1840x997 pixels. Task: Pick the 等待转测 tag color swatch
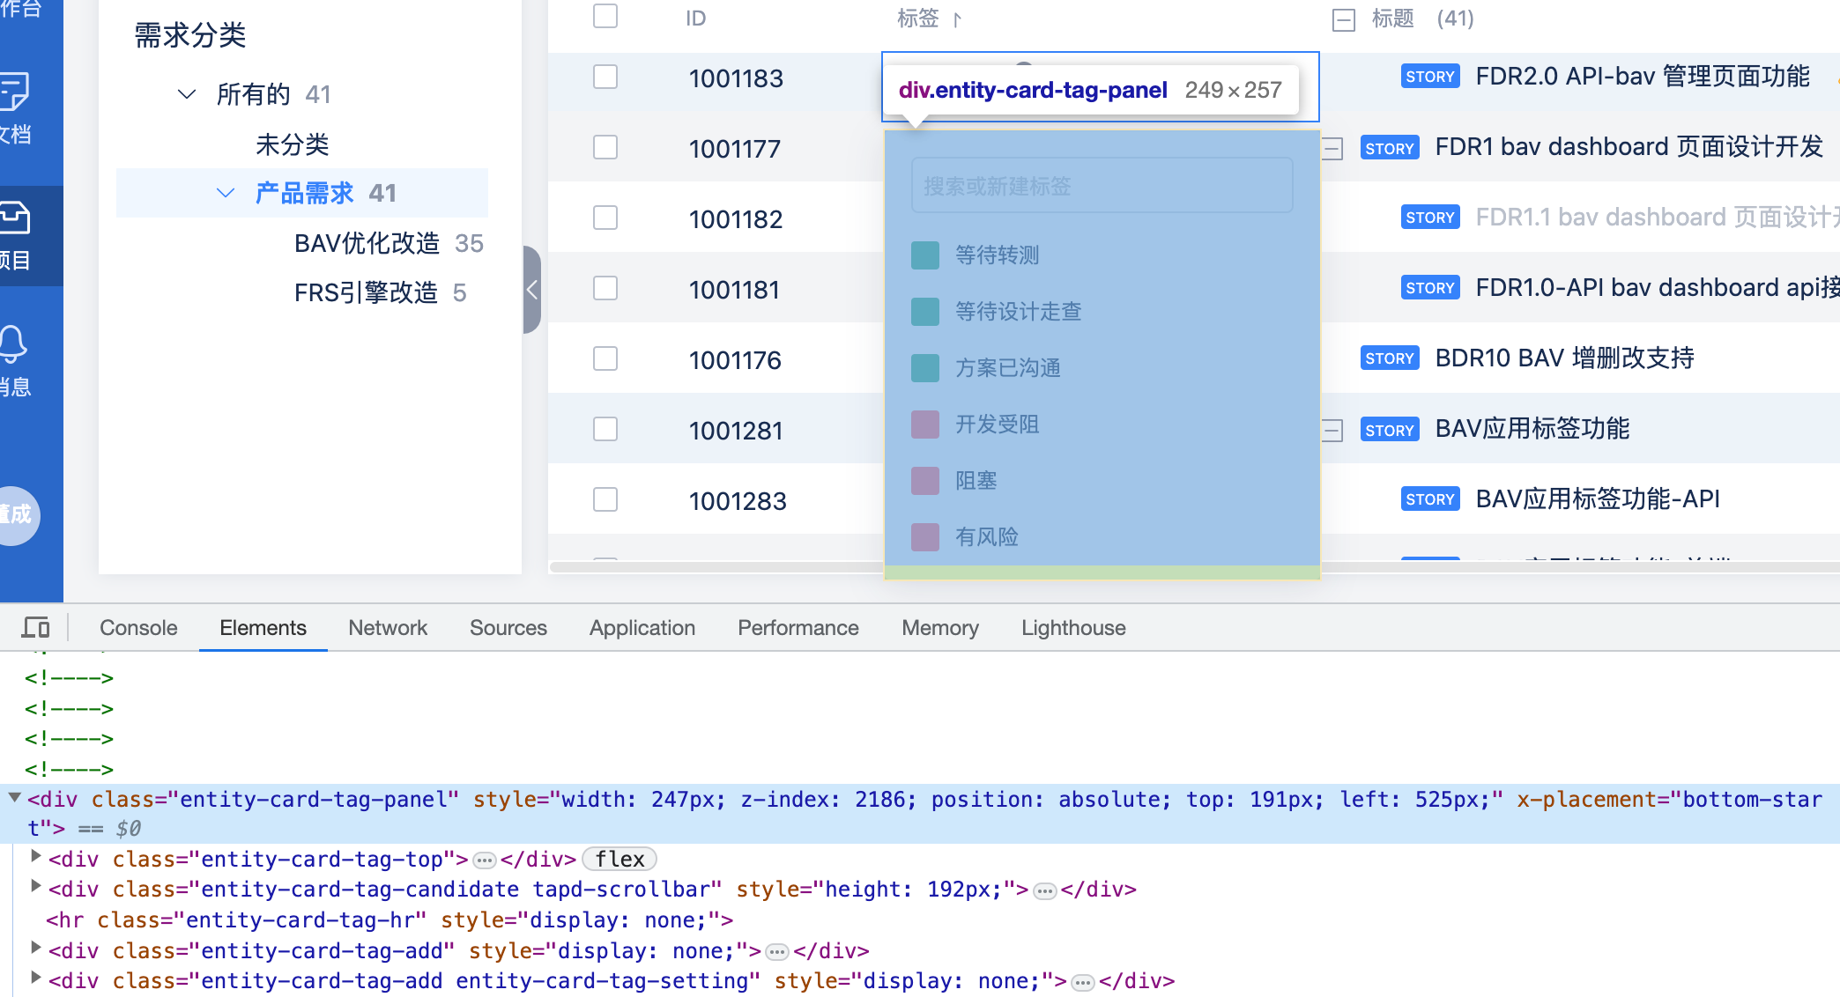click(924, 255)
